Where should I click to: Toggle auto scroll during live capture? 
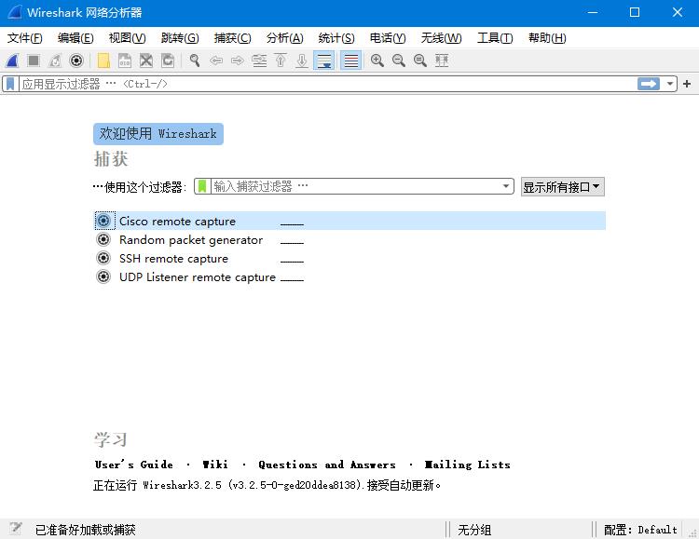(324, 61)
